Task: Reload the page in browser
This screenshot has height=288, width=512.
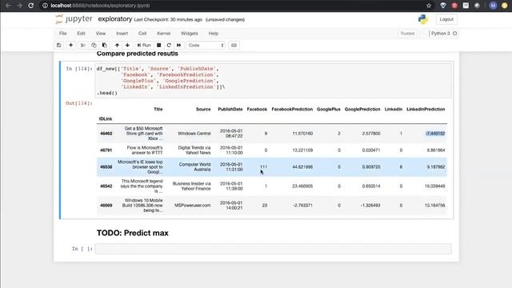Action: (30, 6)
